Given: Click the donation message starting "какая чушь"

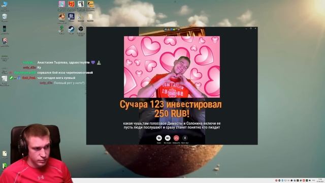Looking at the screenshot, I should click(x=172, y=126).
